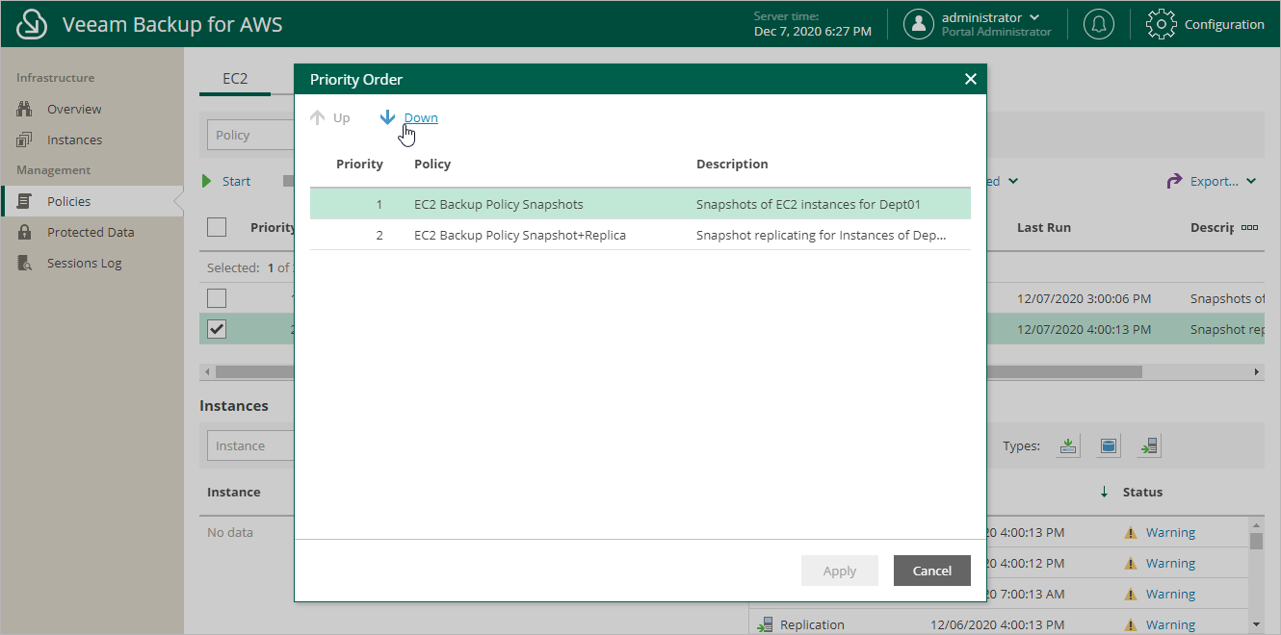Click the Sessions Log icon in the sidebar

tap(25, 263)
